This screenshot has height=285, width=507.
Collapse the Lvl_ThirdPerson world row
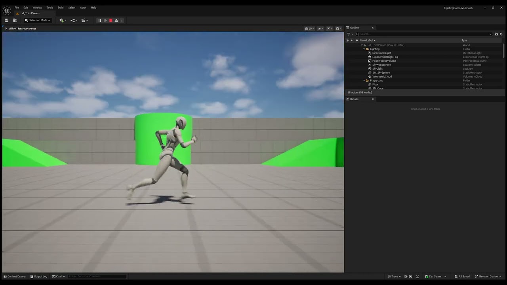coord(362,45)
